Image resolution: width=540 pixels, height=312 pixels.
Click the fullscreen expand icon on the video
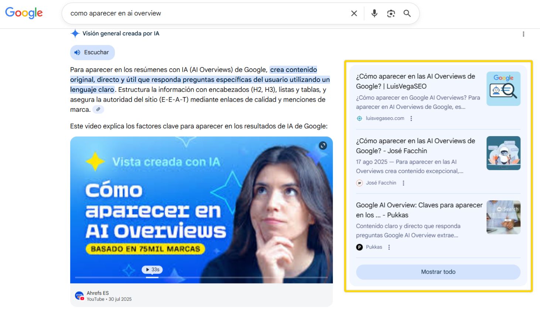[323, 145]
